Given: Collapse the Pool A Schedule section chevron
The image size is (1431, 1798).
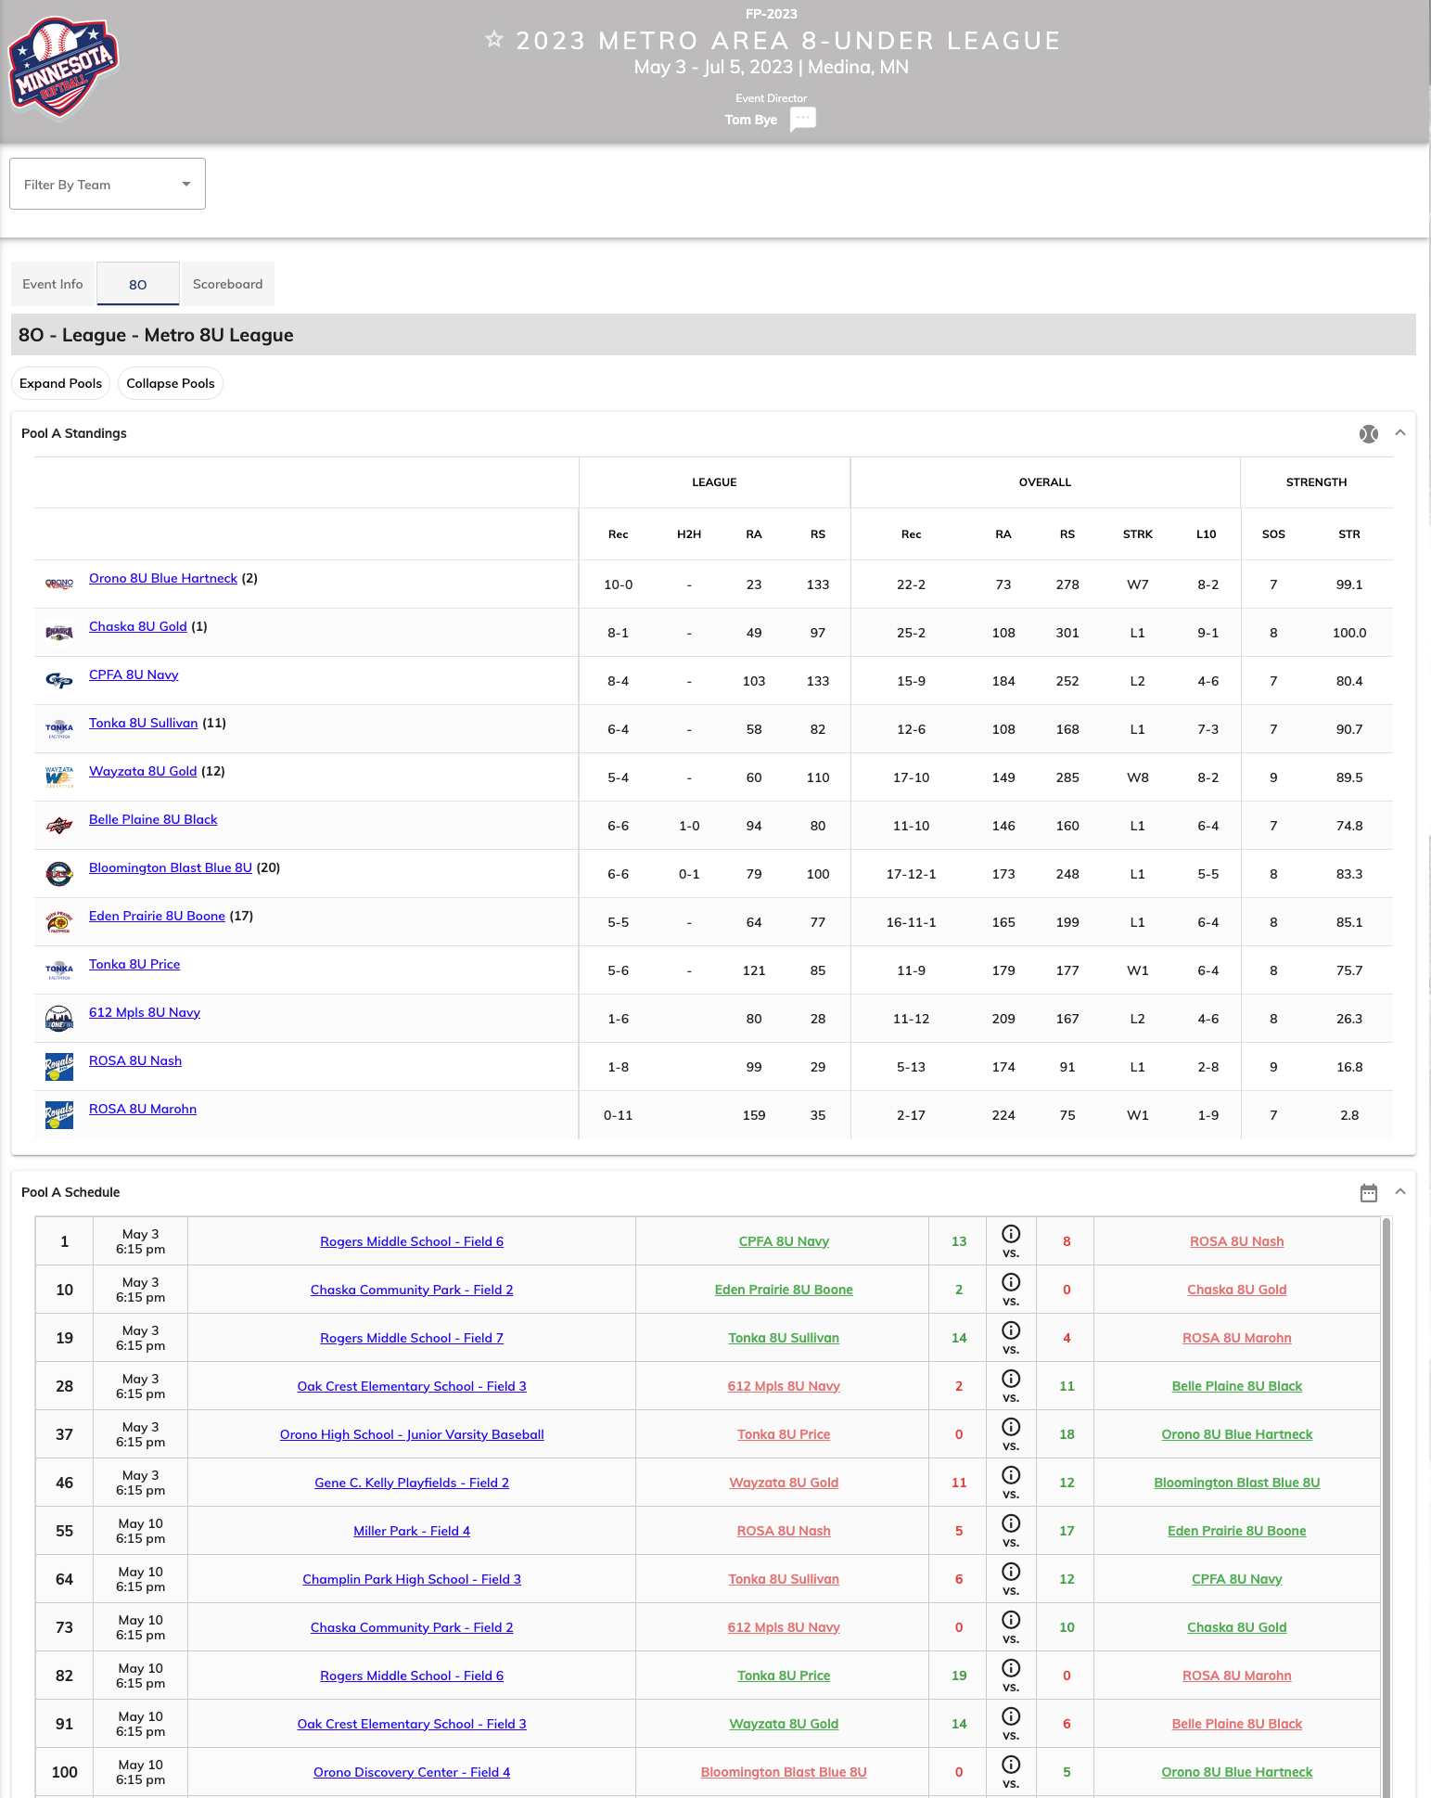Looking at the screenshot, I should click(x=1400, y=1192).
